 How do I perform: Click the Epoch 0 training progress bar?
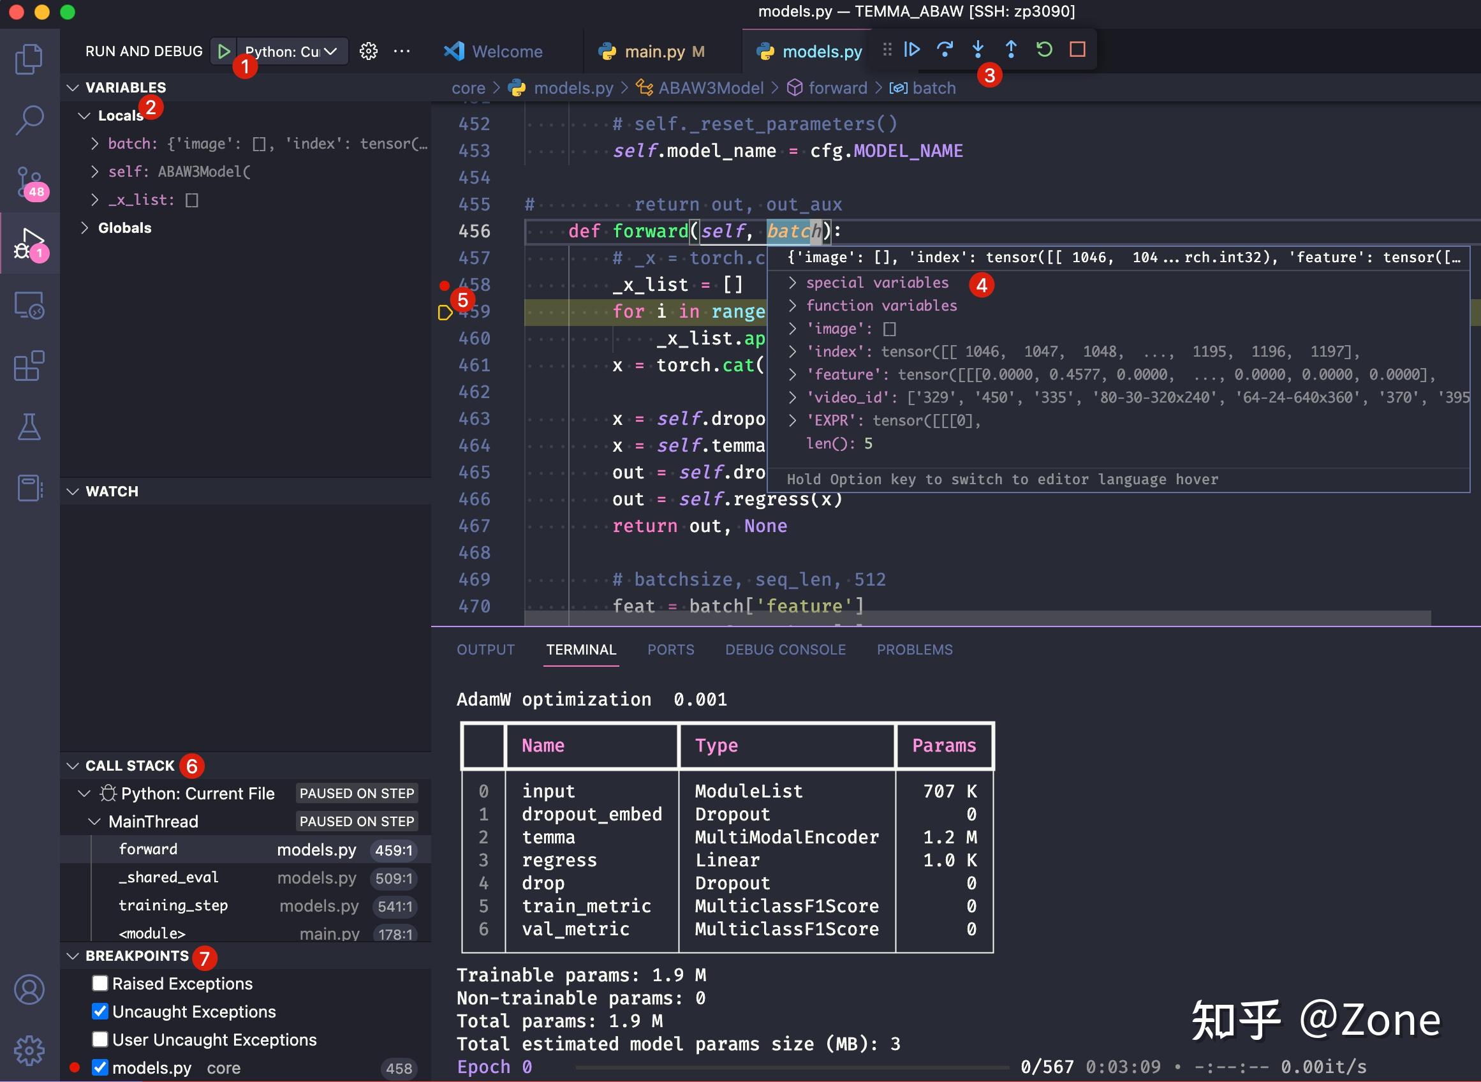click(x=786, y=1067)
